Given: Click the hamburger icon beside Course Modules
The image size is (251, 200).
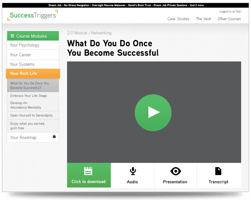Looking at the screenshot, I should tap(12, 36).
